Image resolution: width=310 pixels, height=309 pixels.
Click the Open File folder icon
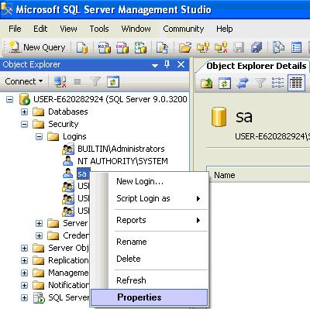point(185,47)
